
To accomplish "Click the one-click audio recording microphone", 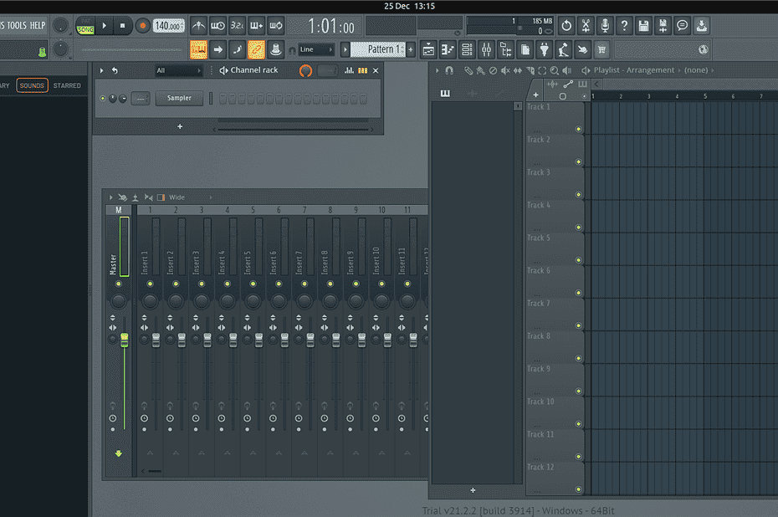I will click(x=605, y=25).
